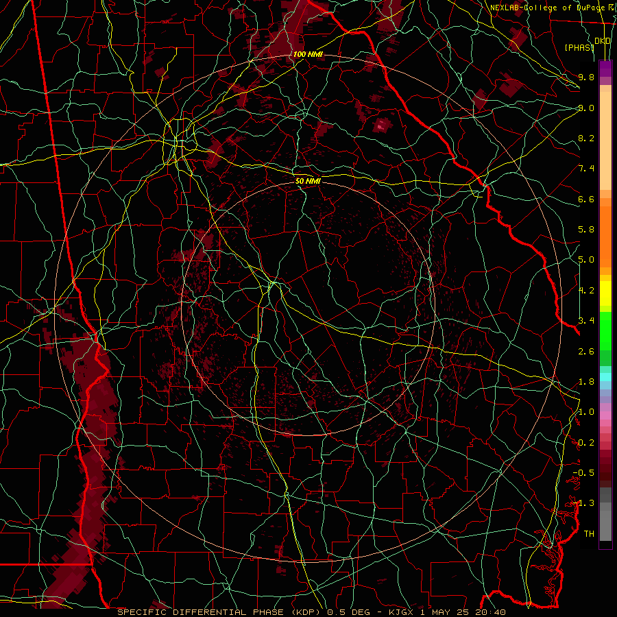
Task: Pick the pink segment of the color bar
Action: (605, 415)
